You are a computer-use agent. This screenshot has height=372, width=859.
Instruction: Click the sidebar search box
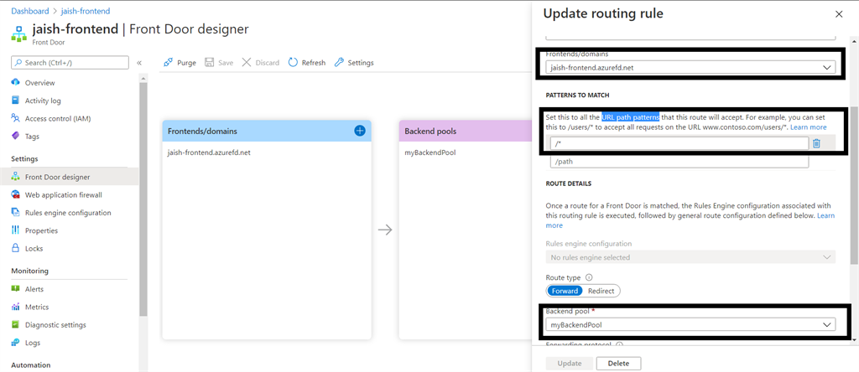coord(70,63)
